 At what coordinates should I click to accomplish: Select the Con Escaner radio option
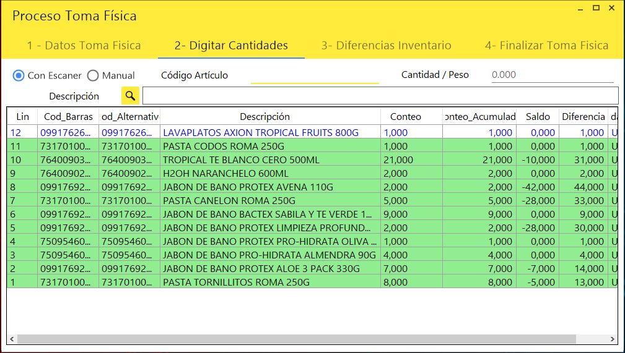point(19,75)
